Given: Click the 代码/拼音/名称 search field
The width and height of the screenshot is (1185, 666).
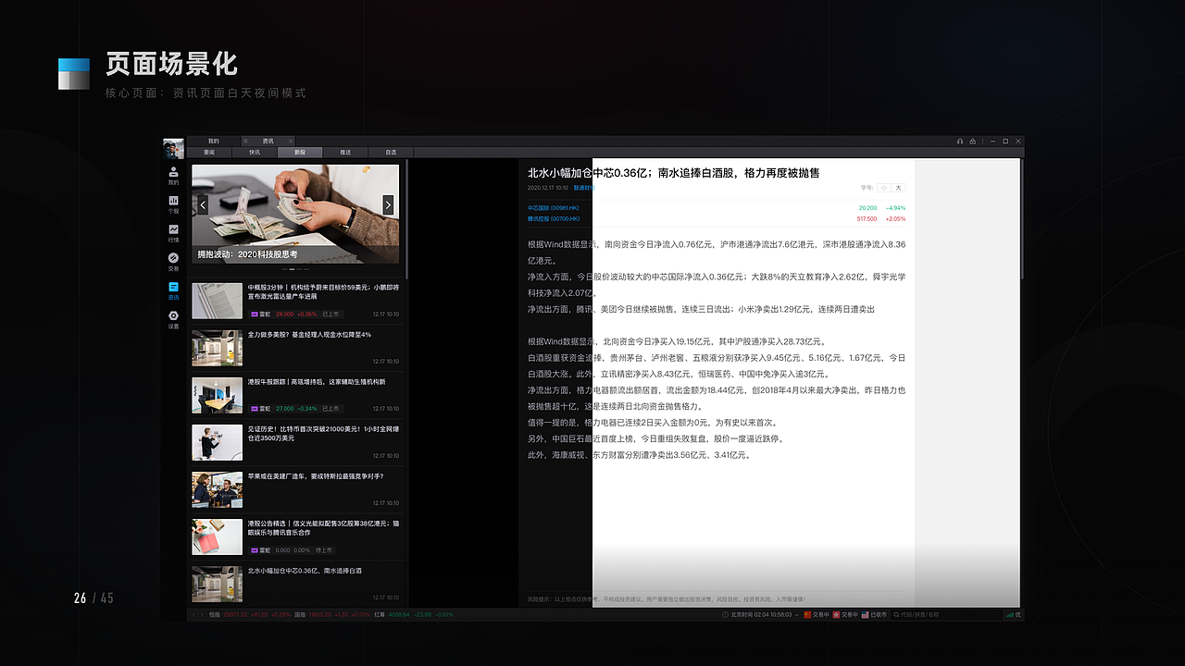Looking at the screenshot, I should [949, 614].
